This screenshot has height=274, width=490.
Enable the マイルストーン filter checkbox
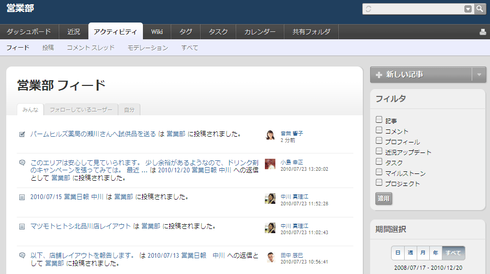pyautogui.click(x=379, y=172)
